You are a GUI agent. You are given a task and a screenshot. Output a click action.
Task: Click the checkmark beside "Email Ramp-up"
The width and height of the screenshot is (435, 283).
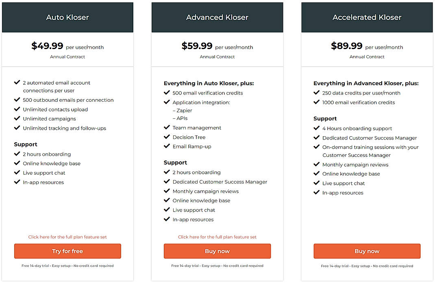(167, 146)
